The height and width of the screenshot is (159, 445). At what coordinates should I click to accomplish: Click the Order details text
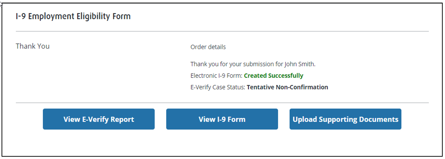click(208, 47)
